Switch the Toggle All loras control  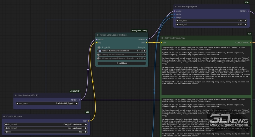99,47
